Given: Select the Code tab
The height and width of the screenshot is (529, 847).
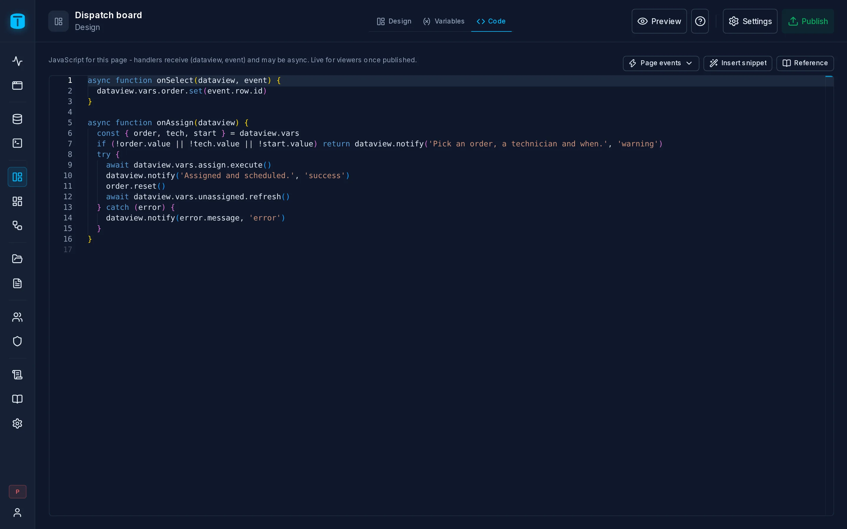Looking at the screenshot, I should (491, 21).
